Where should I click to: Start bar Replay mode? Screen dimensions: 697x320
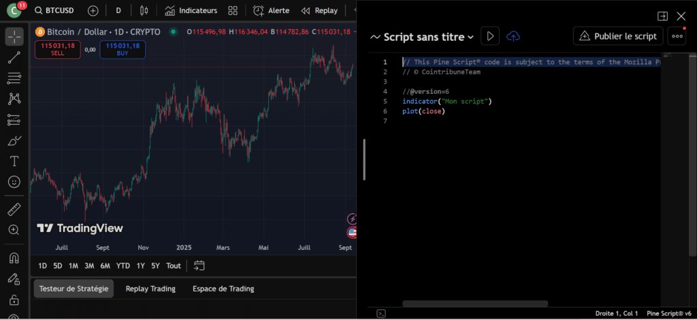(x=319, y=11)
